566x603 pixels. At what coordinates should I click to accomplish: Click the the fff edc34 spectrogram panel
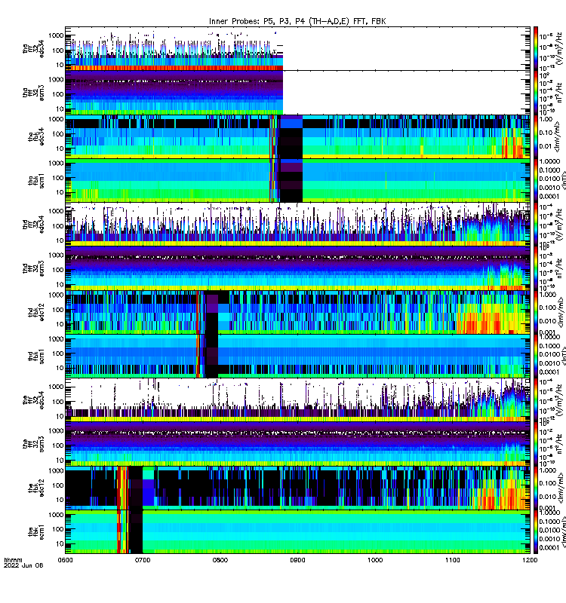click(x=297, y=400)
